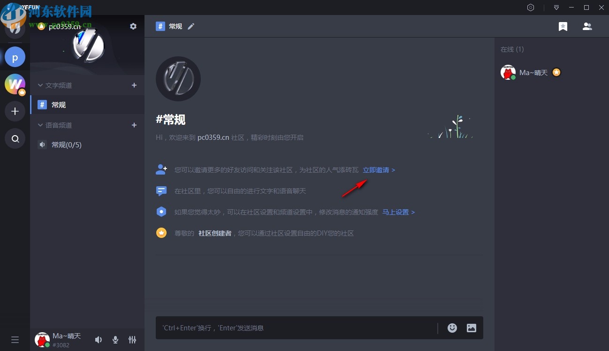
Task: Toggle the member list panel
Action: click(x=587, y=26)
